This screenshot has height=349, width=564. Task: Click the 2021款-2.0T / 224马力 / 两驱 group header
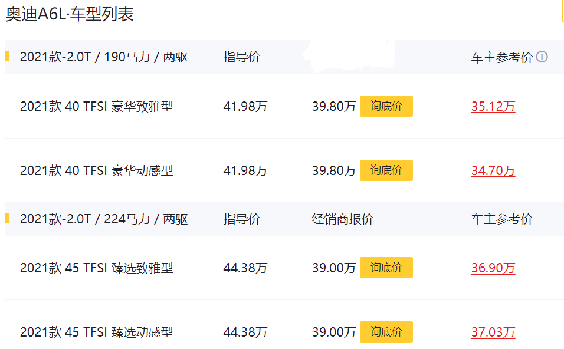[x=104, y=219]
